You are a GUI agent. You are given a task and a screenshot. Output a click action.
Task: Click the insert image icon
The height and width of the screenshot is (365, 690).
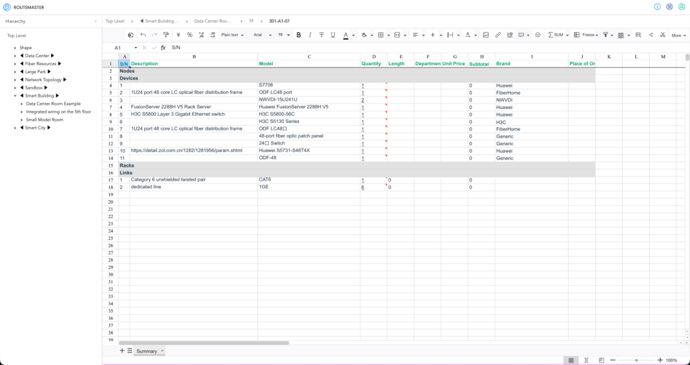[x=486, y=35]
